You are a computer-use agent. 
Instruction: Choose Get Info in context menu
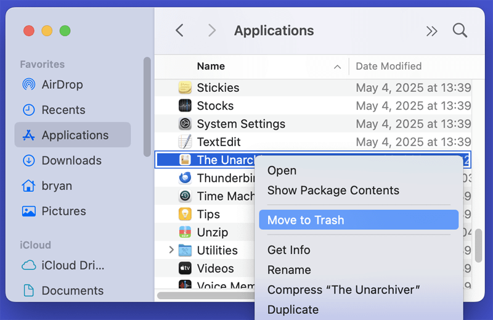288,250
